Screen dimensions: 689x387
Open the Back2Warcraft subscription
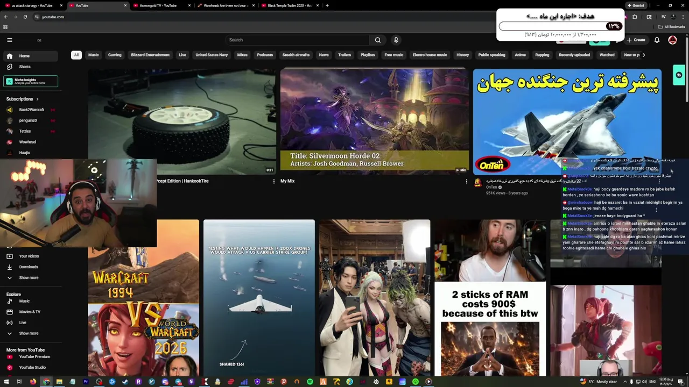click(x=31, y=110)
